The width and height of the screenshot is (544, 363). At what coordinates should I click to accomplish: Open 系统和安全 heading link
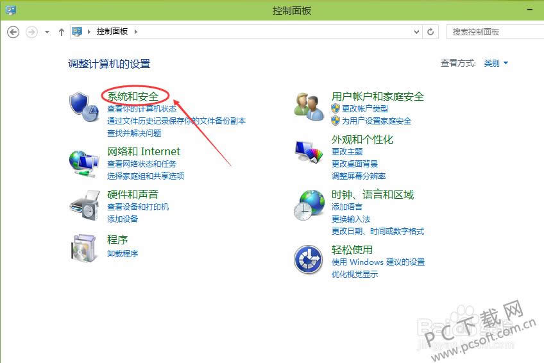pos(133,96)
